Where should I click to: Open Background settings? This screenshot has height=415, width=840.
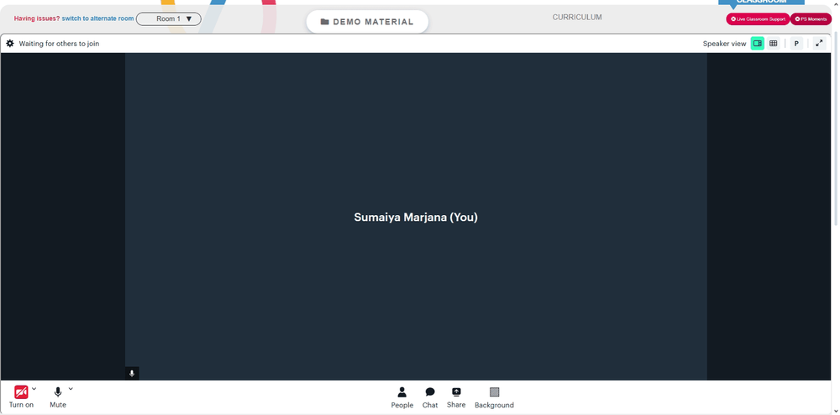[494, 397]
